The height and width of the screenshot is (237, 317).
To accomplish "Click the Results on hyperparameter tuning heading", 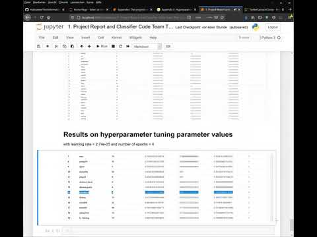I will tap(148, 134).
